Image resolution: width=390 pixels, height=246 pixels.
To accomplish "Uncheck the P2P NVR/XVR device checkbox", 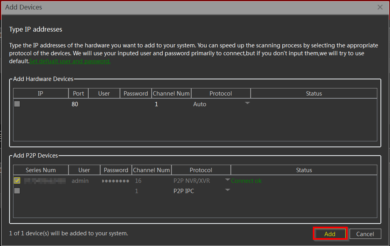I will coord(17,181).
